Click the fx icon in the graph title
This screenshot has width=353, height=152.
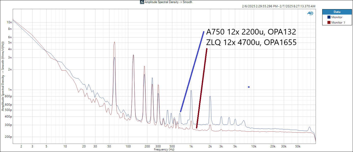point(142,2)
